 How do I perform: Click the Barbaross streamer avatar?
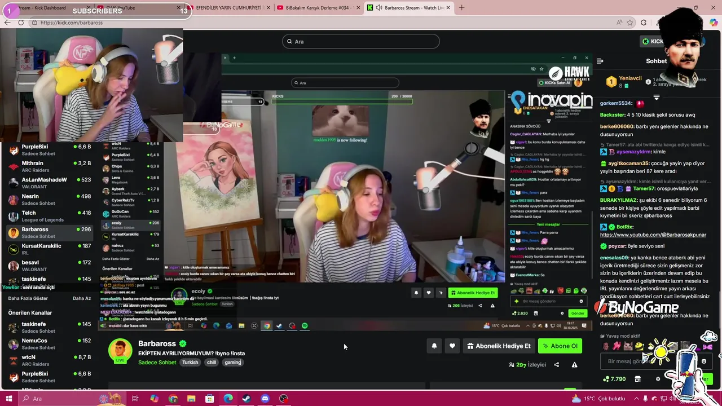tap(120, 351)
